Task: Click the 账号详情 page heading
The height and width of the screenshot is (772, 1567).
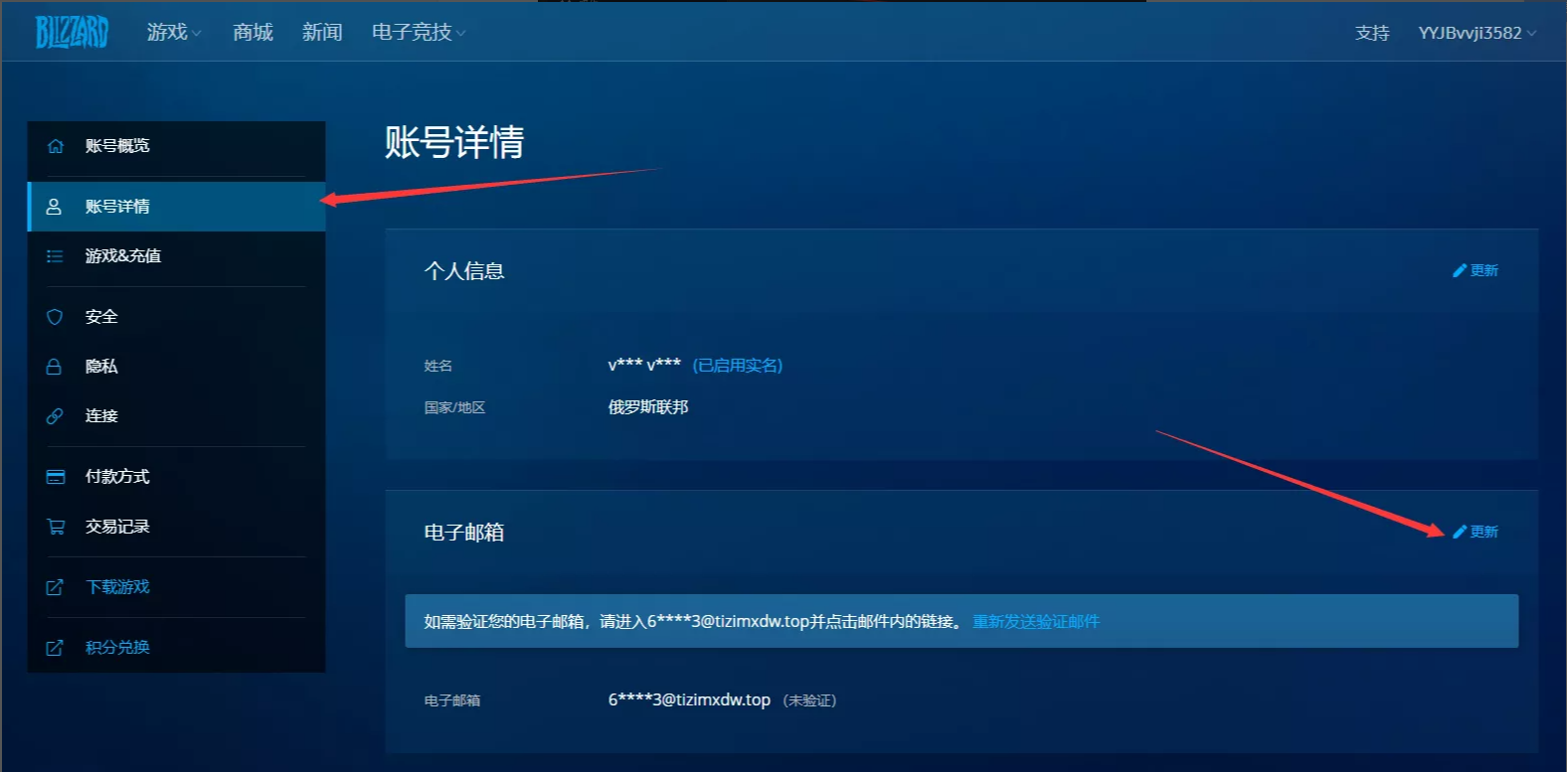Action: [454, 142]
